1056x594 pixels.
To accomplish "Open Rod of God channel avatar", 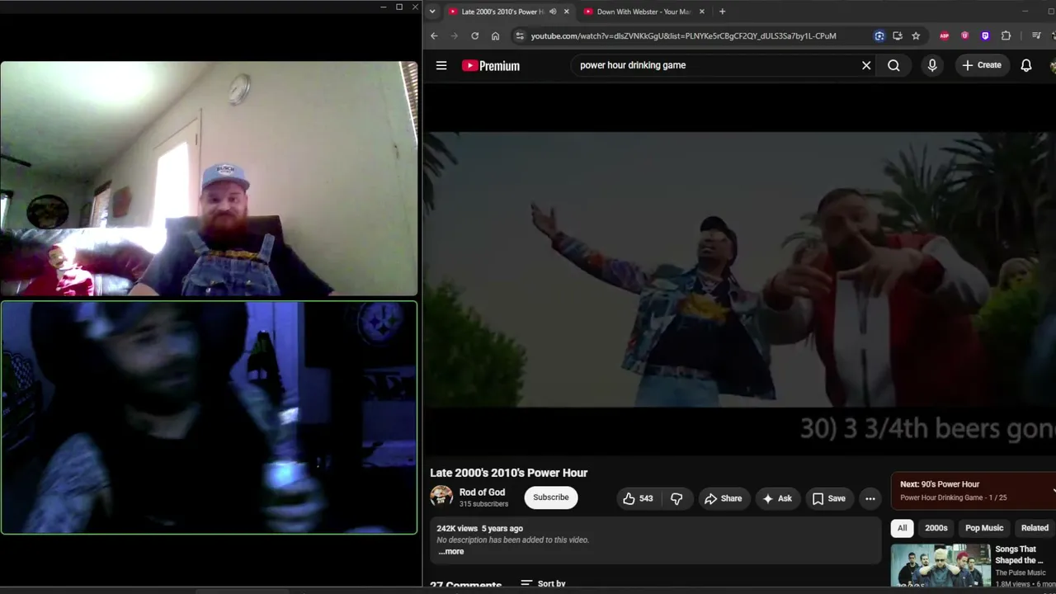I will 441,496.
